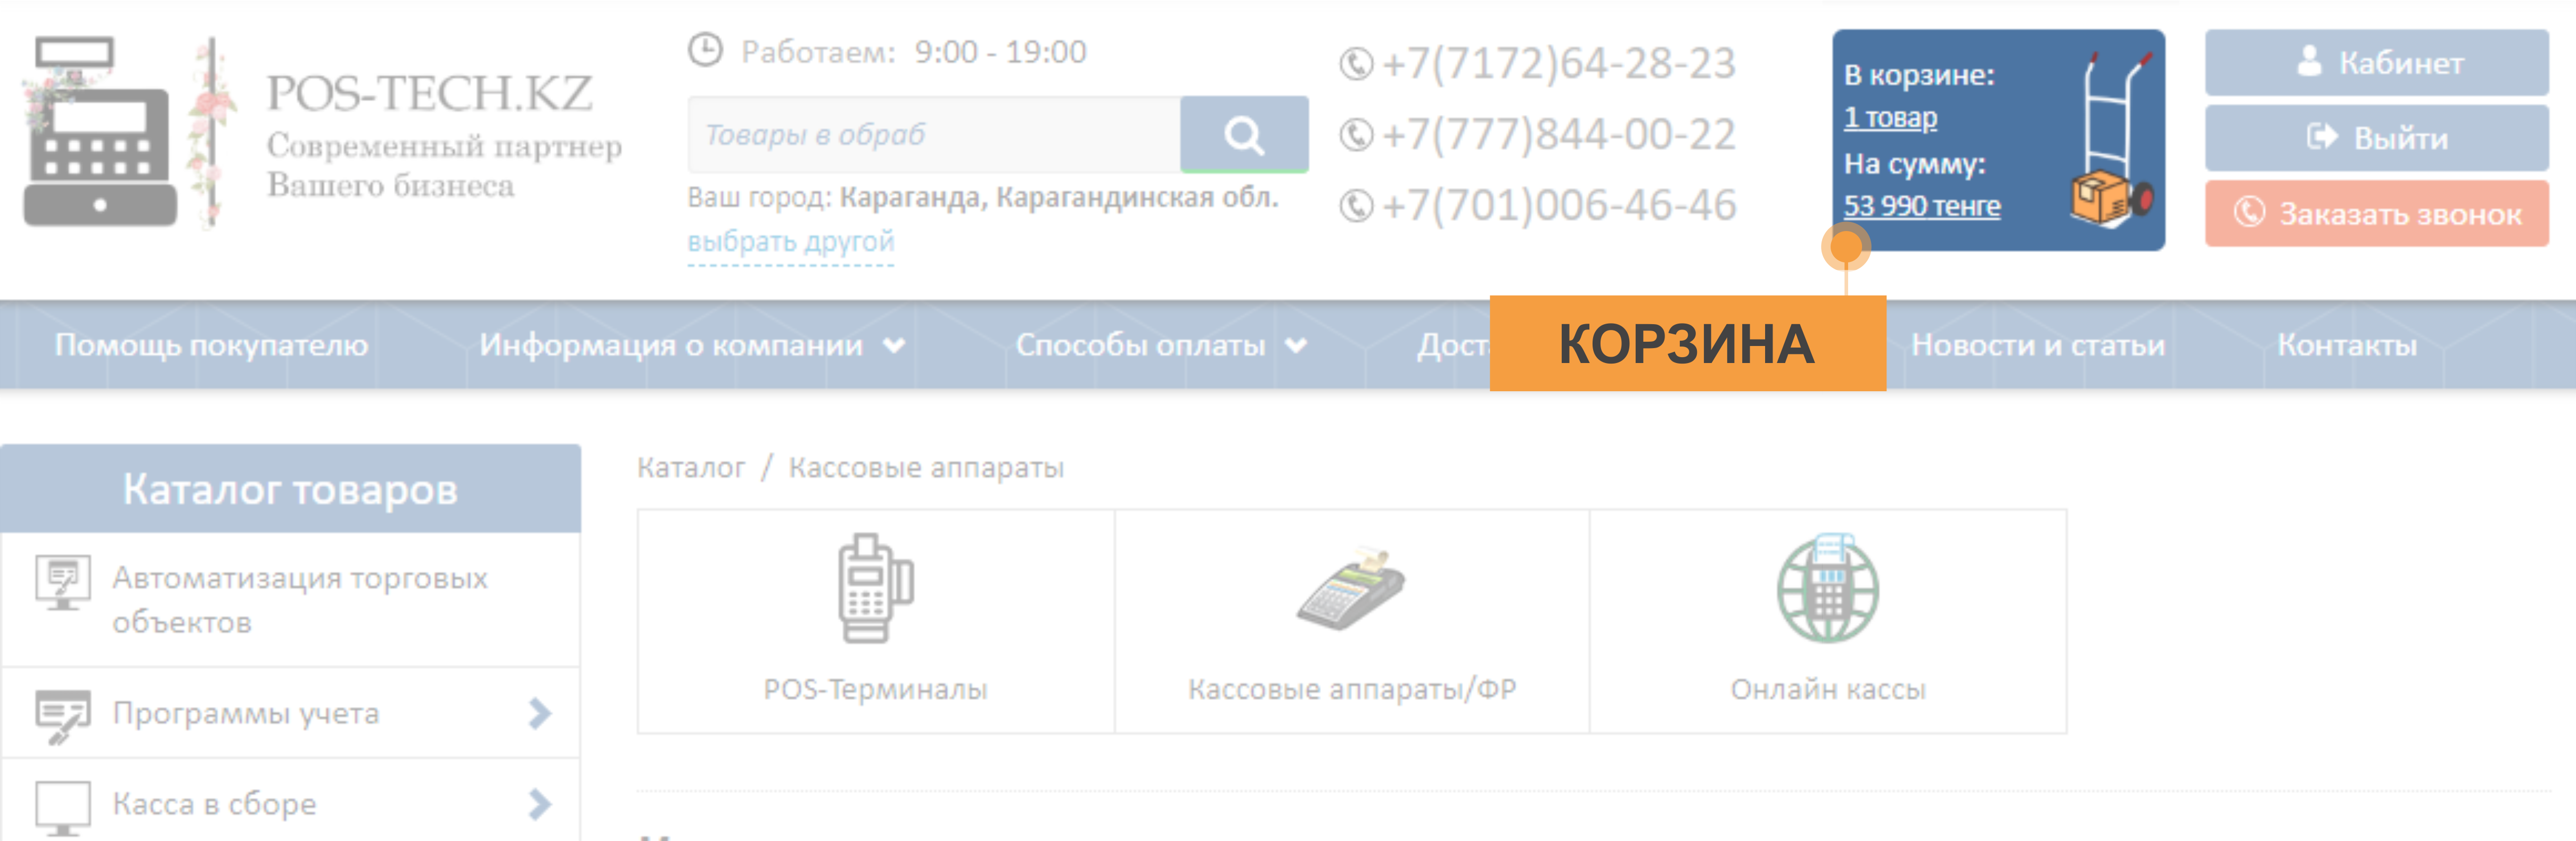
Task: Open the 1 товар cart link
Action: point(1890,118)
